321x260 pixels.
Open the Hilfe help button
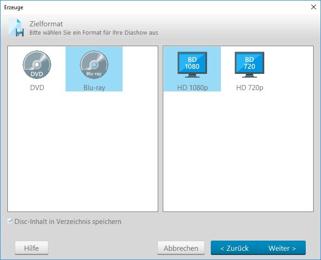pyautogui.click(x=31, y=248)
